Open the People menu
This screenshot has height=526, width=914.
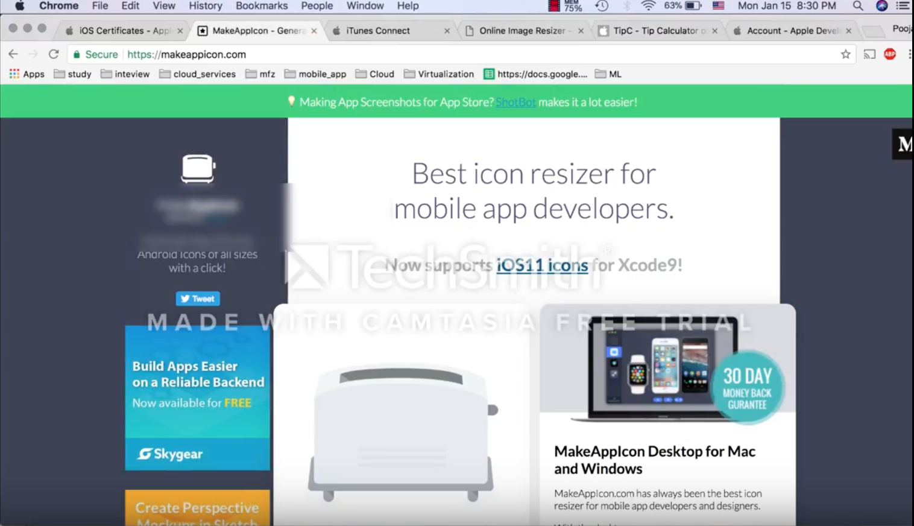[x=317, y=6]
